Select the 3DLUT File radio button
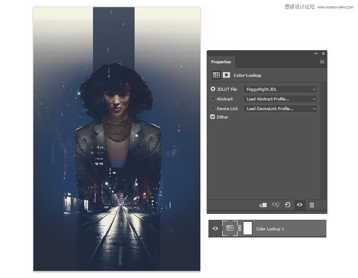 213,89
